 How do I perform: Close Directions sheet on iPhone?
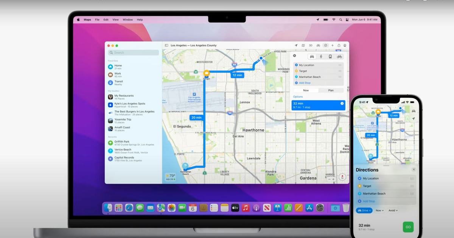tap(414, 170)
